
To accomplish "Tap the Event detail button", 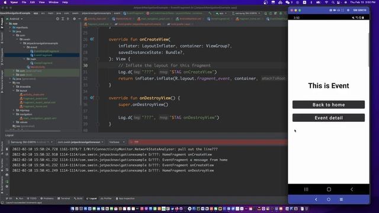I will coord(329,118).
